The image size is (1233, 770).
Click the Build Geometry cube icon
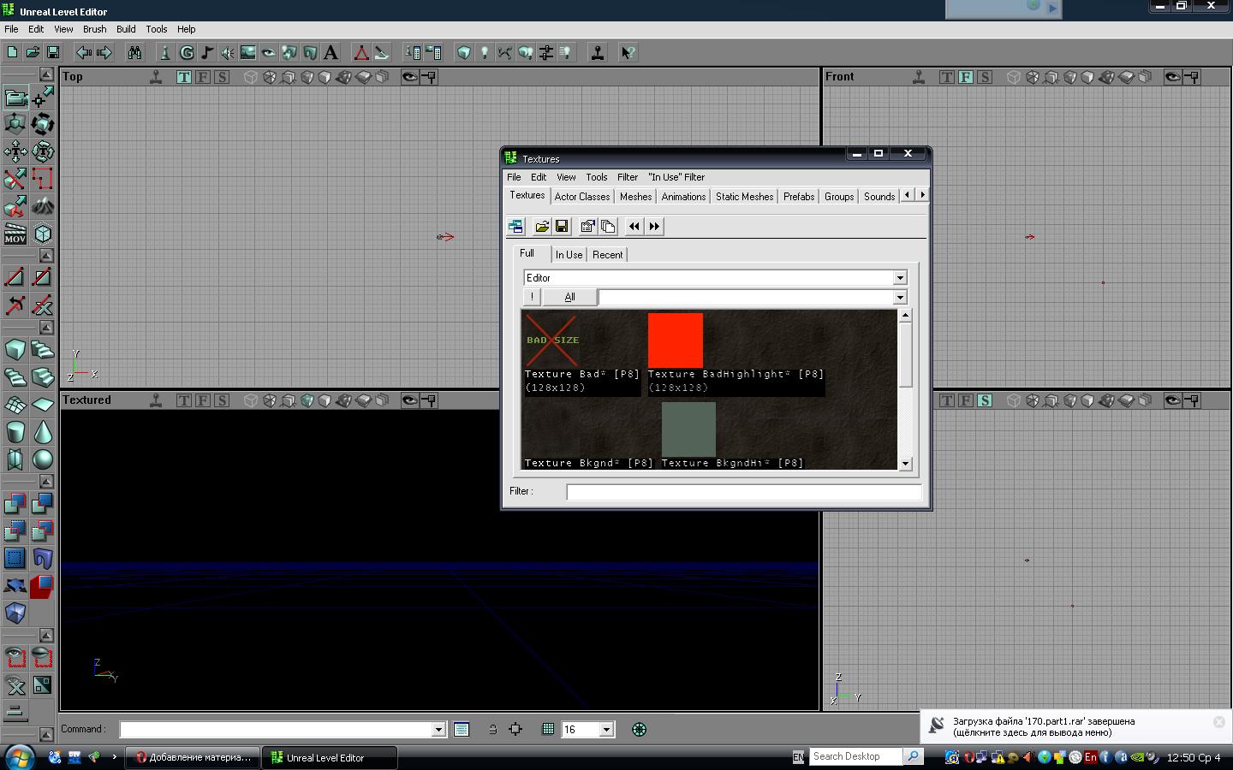[464, 52]
